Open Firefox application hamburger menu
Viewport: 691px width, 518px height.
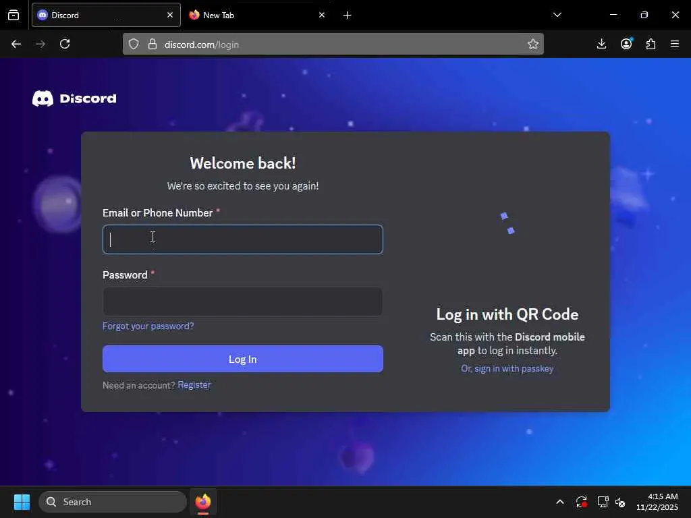pyautogui.click(x=675, y=44)
